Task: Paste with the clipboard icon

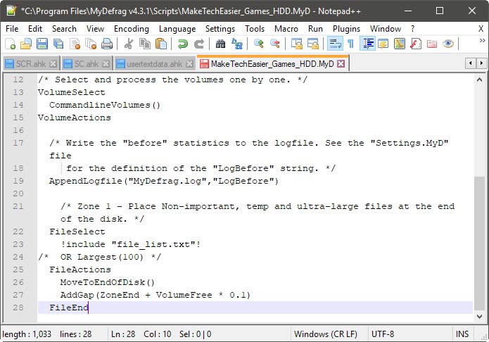Action: [x=161, y=44]
